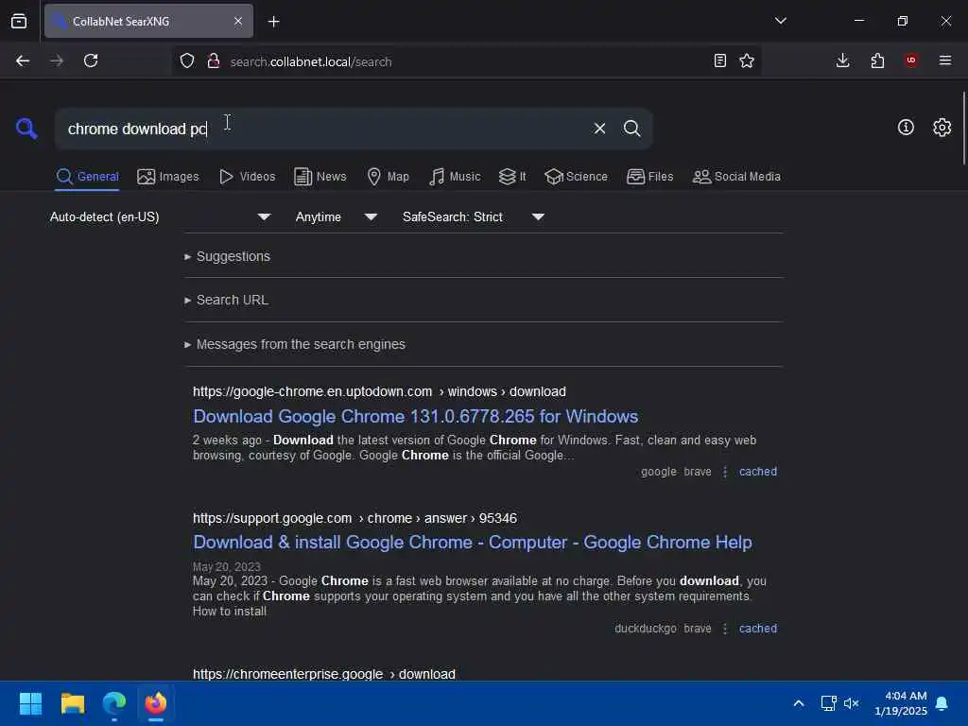Click the SearXNG magnifier logo

tap(26, 129)
